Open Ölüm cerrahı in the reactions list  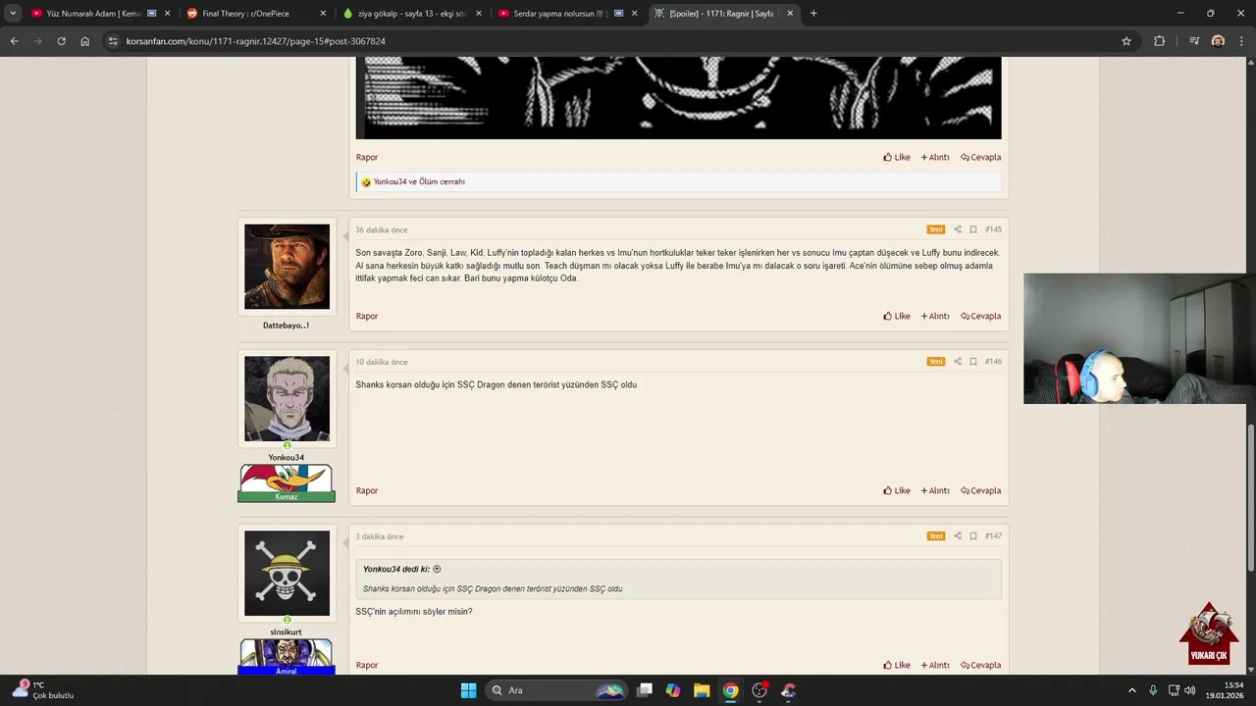tap(442, 181)
